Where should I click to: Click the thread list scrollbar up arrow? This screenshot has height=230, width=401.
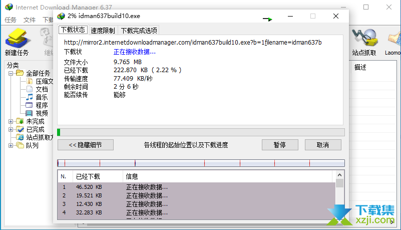click(339, 175)
